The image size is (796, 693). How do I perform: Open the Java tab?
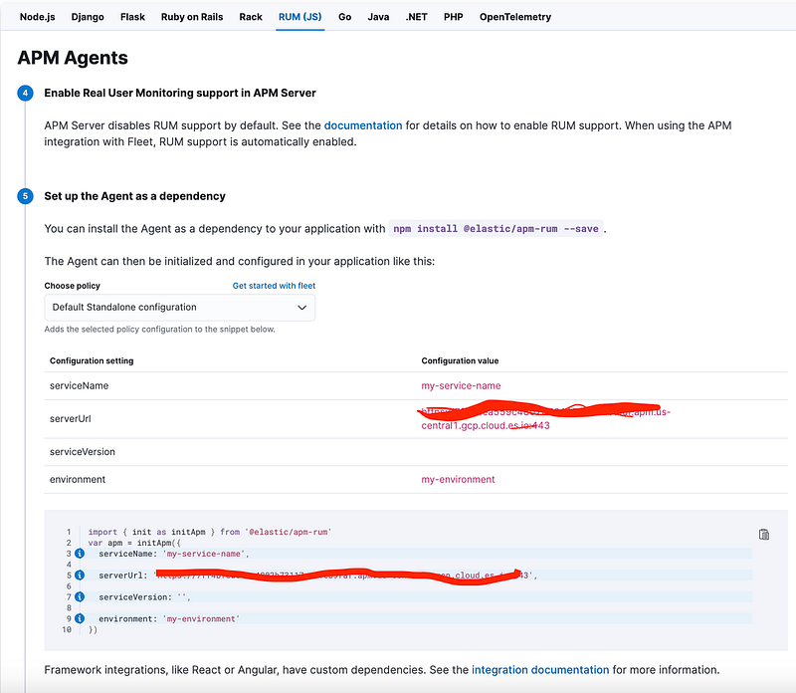(x=378, y=17)
